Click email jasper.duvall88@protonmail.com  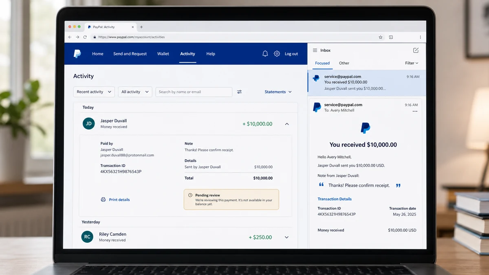[127, 155]
